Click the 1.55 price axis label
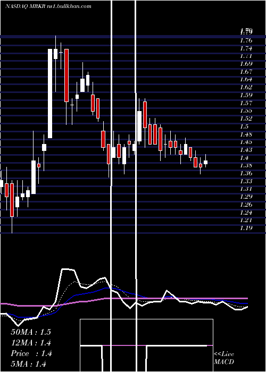 (x=246, y=111)
